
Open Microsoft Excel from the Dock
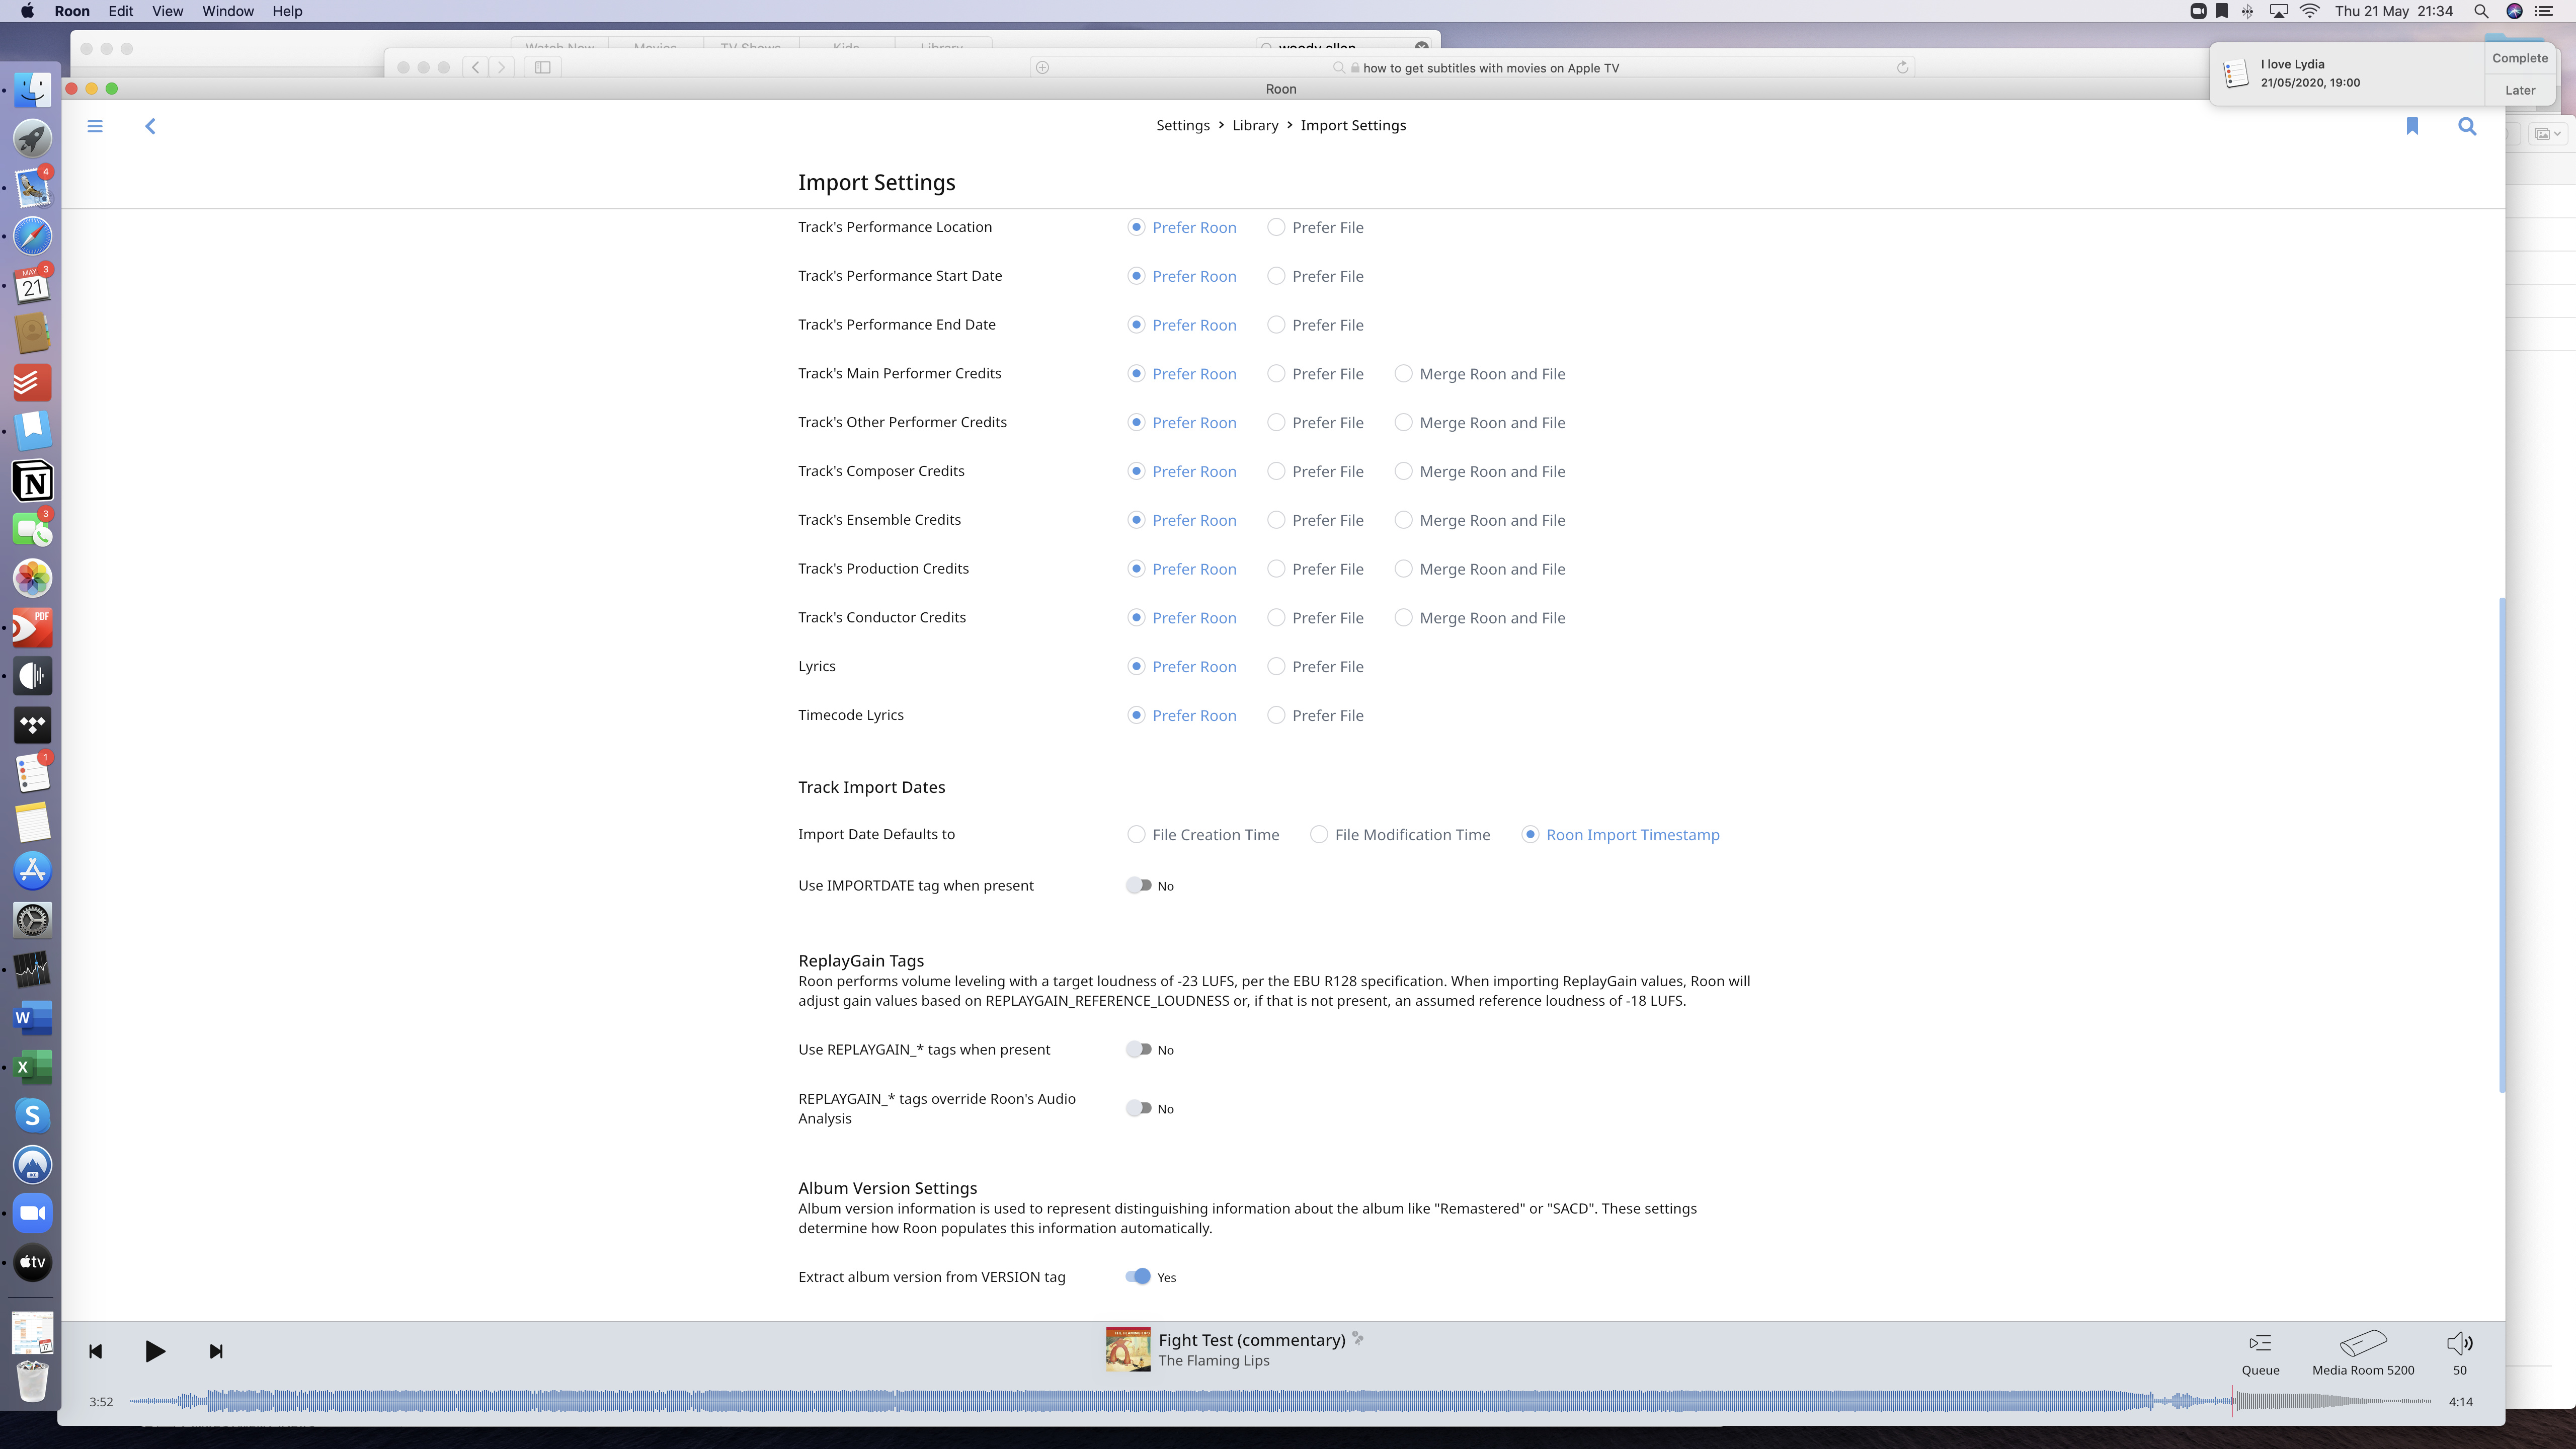(x=32, y=1066)
